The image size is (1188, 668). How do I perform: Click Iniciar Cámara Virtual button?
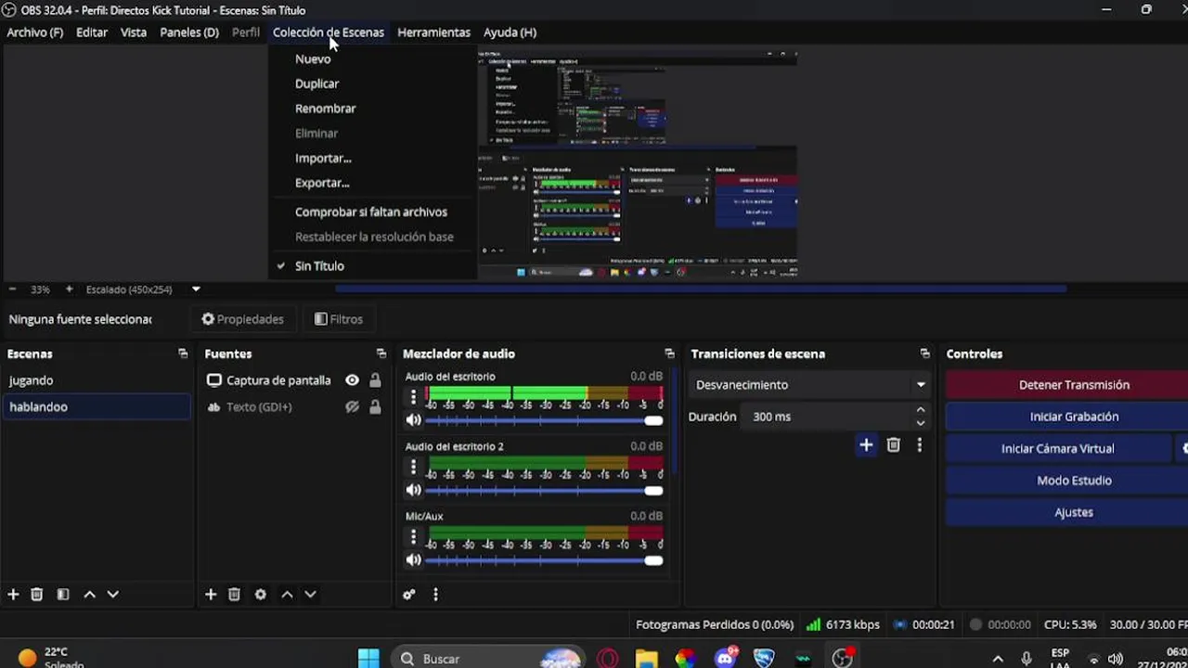click(x=1058, y=449)
